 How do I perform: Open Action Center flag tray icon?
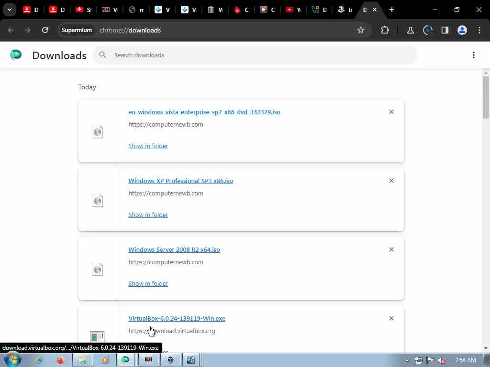point(430,360)
